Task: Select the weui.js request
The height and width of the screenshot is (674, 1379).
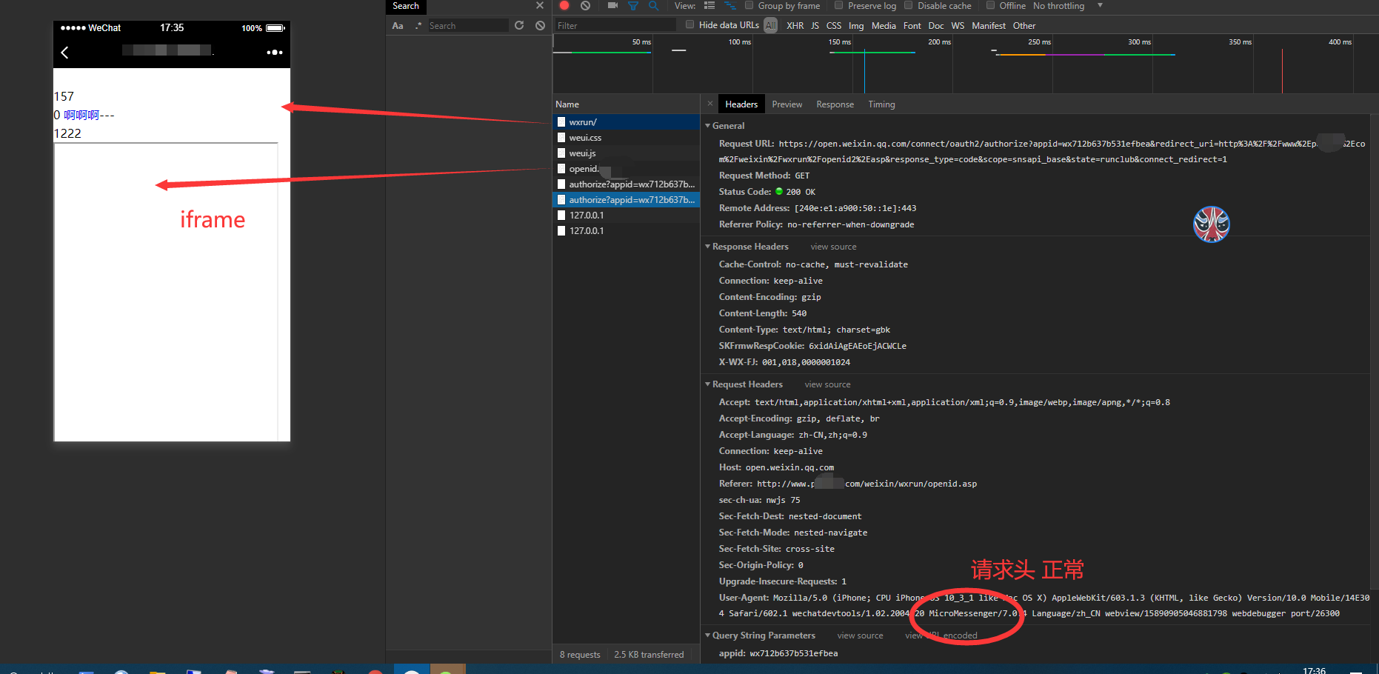Action: tap(627, 153)
